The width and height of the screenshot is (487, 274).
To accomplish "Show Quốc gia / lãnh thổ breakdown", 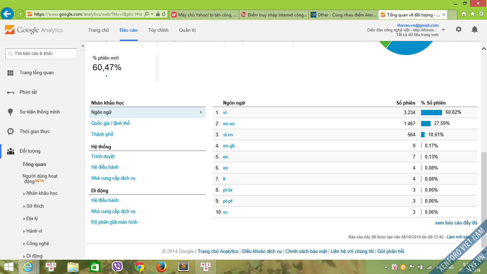I will (111, 123).
